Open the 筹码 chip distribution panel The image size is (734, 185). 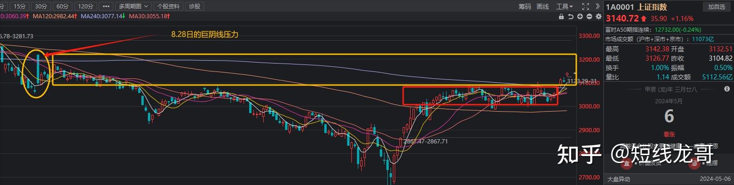525,7
